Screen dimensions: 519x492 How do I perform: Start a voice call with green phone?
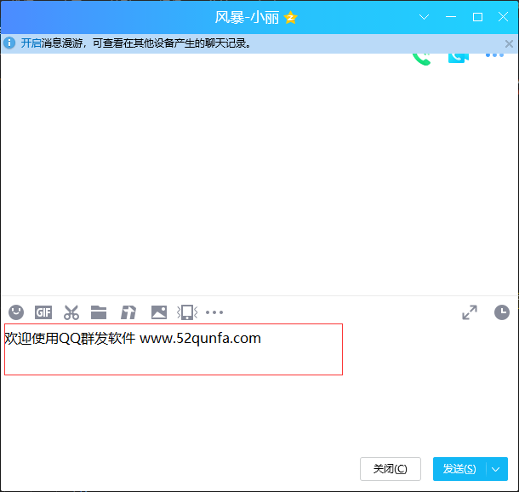tap(422, 59)
